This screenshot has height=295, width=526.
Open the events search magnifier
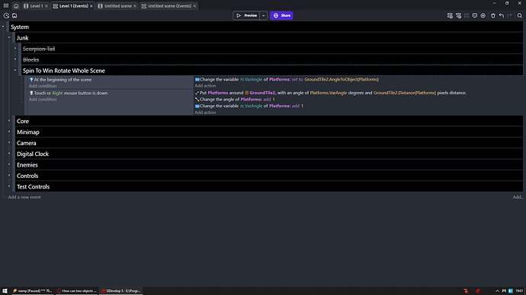(x=520, y=15)
